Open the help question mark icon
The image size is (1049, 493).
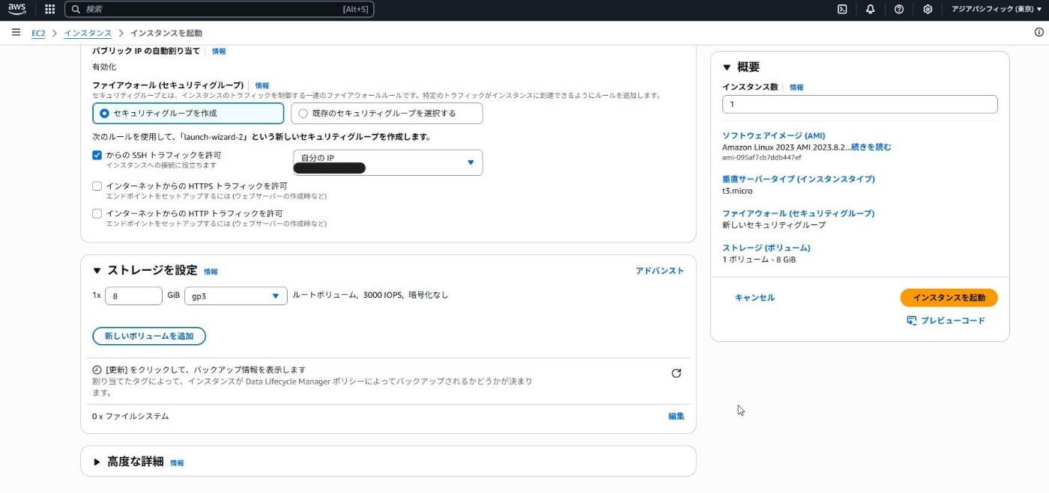click(899, 9)
